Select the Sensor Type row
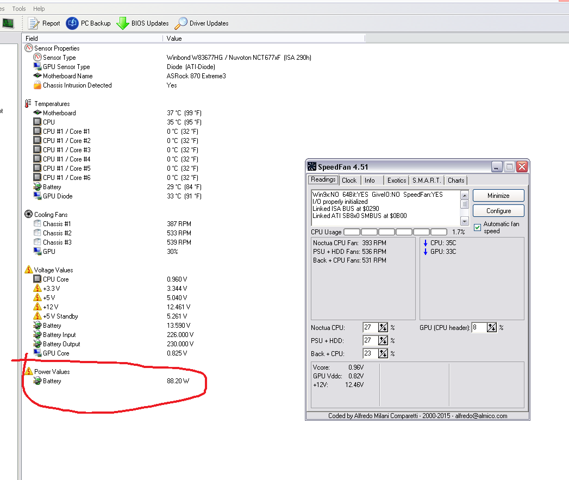Image resolution: width=569 pixels, height=480 pixels. point(172,58)
